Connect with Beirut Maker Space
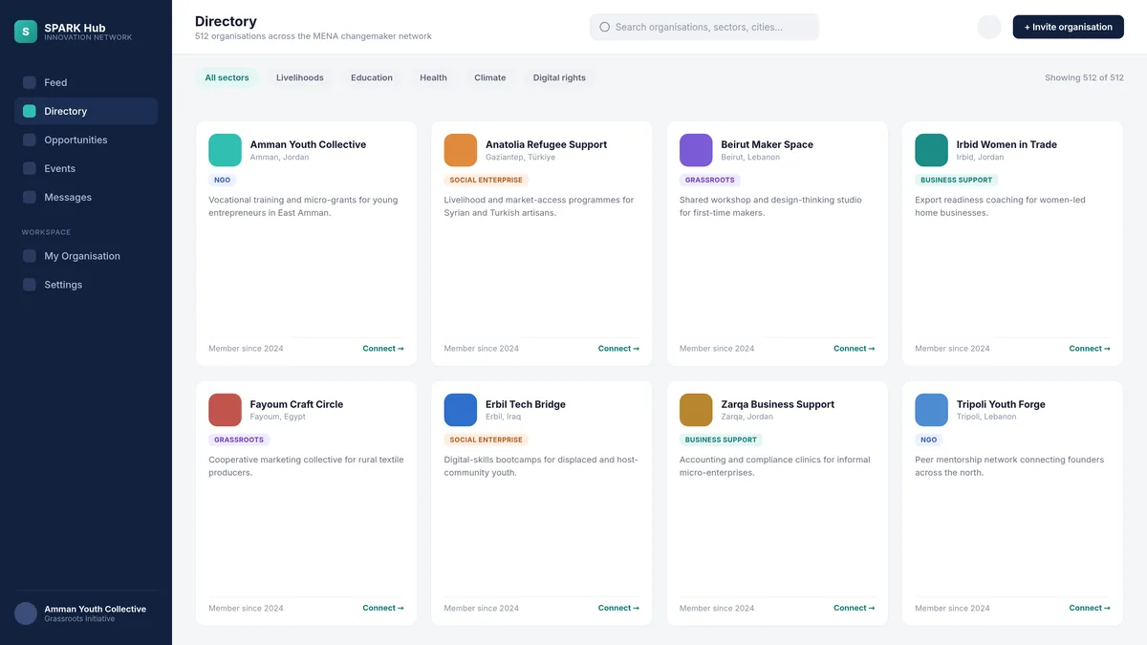1147x645 pixels. [854, 349]
